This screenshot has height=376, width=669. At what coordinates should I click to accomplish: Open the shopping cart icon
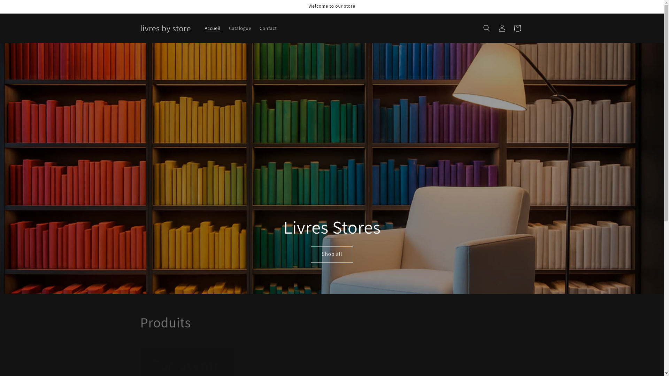[x=517, y=28]
